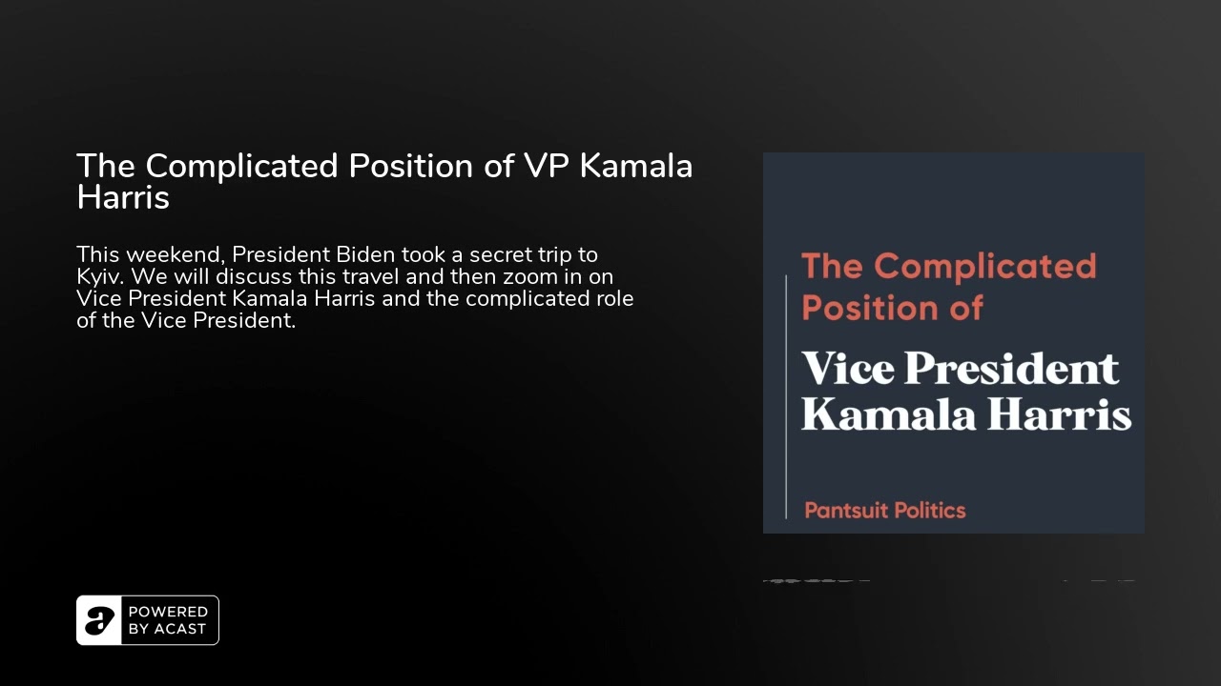This screenshot has width=1221, height=686.
Task: Click the vertical divider line on the cover
Action: (x=786, y=396)
